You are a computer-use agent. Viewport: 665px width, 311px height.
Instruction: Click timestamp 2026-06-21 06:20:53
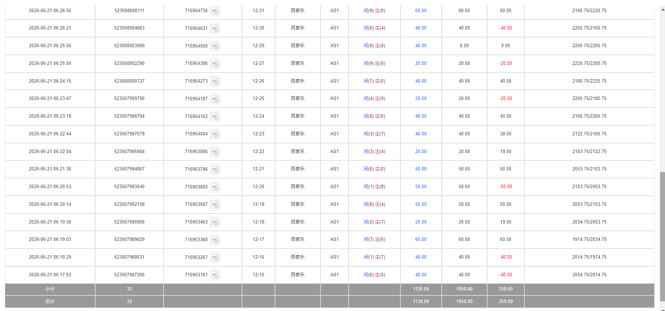coord(50,187)
